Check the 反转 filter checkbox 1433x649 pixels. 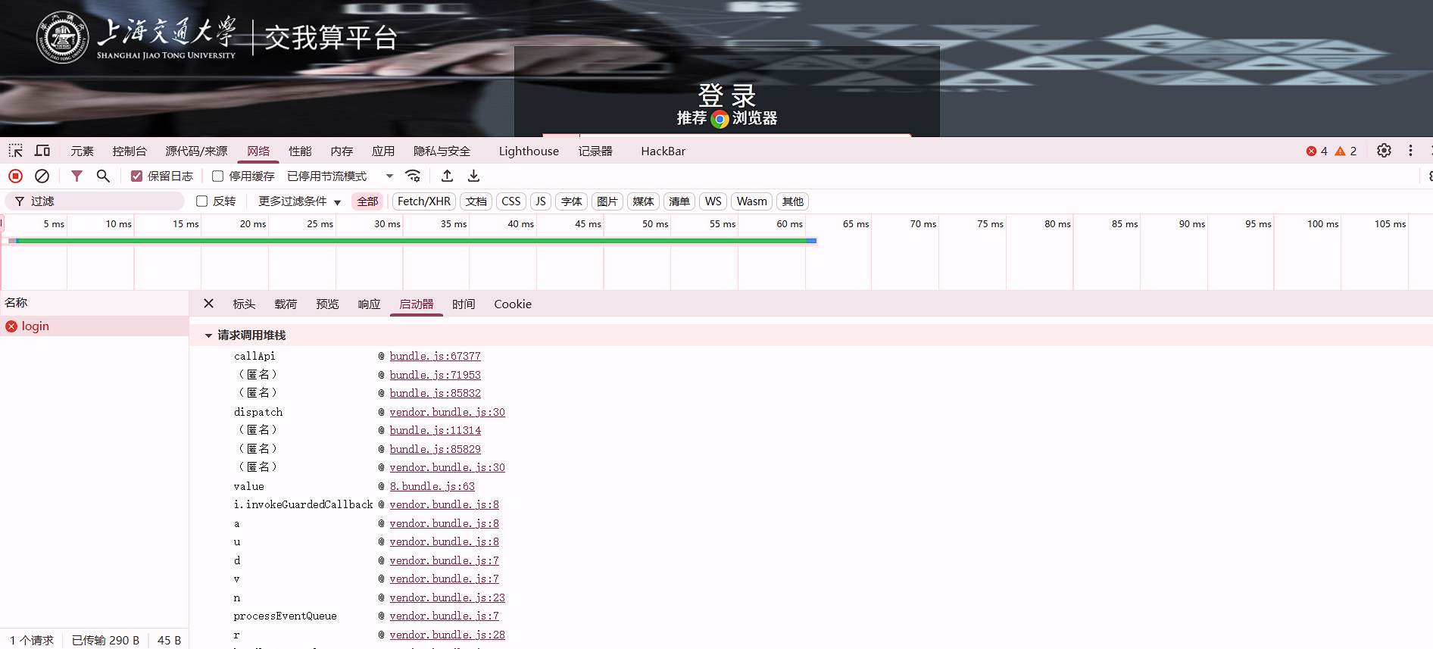(202, 201)
